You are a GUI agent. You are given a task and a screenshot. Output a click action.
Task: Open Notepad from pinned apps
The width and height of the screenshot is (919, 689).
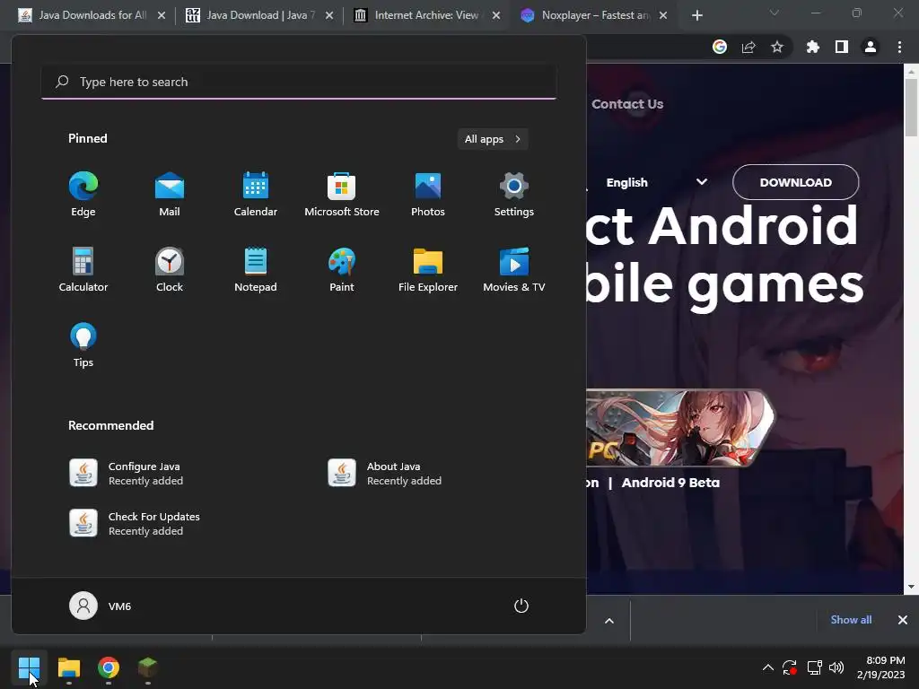(256, 269)
